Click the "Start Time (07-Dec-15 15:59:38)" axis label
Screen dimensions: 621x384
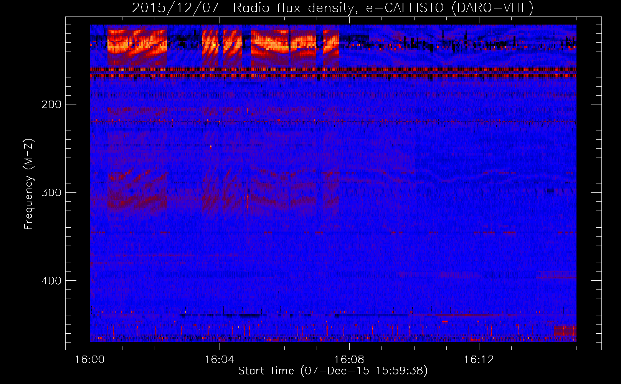pos(333,371)
